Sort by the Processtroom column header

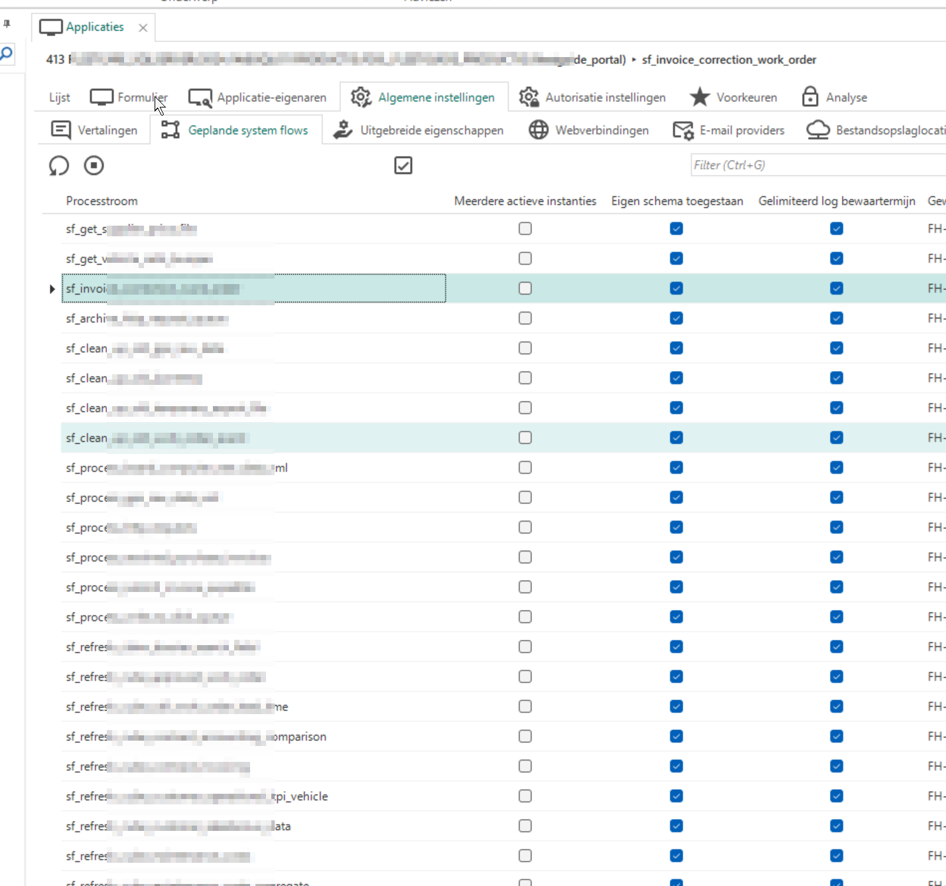[102, 201]
